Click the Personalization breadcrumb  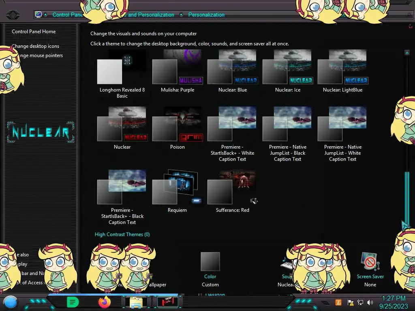tap(206, 15)
